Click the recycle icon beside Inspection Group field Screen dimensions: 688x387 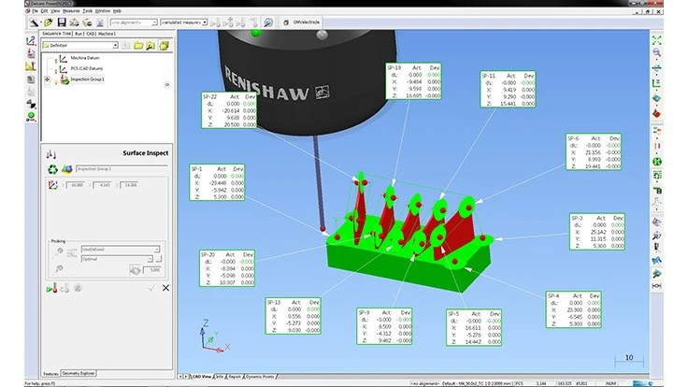tap(52, 169)
